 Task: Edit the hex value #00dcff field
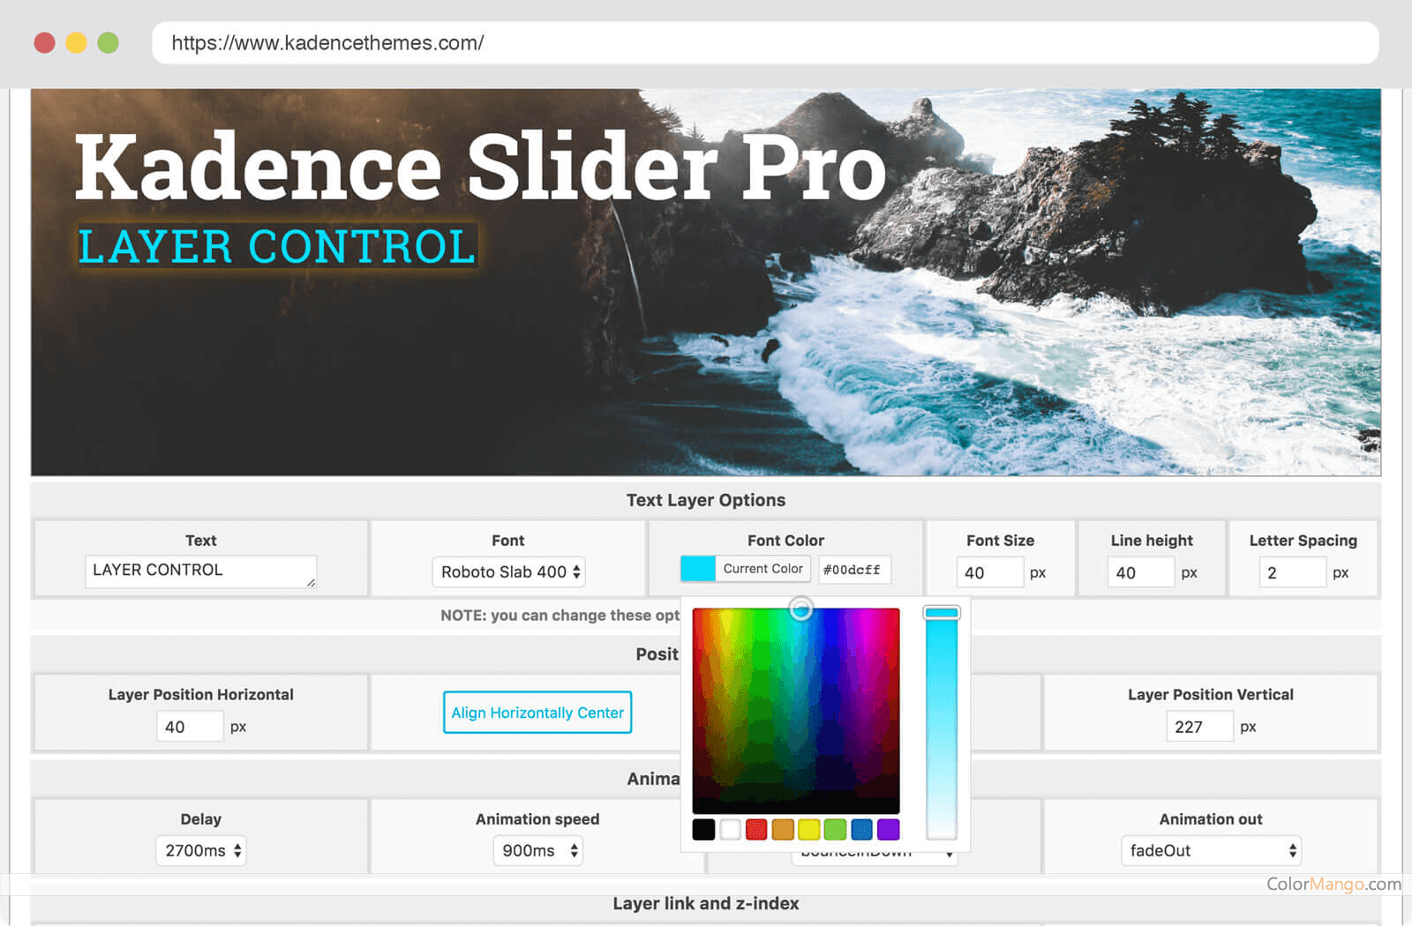[x=853, y=569]
